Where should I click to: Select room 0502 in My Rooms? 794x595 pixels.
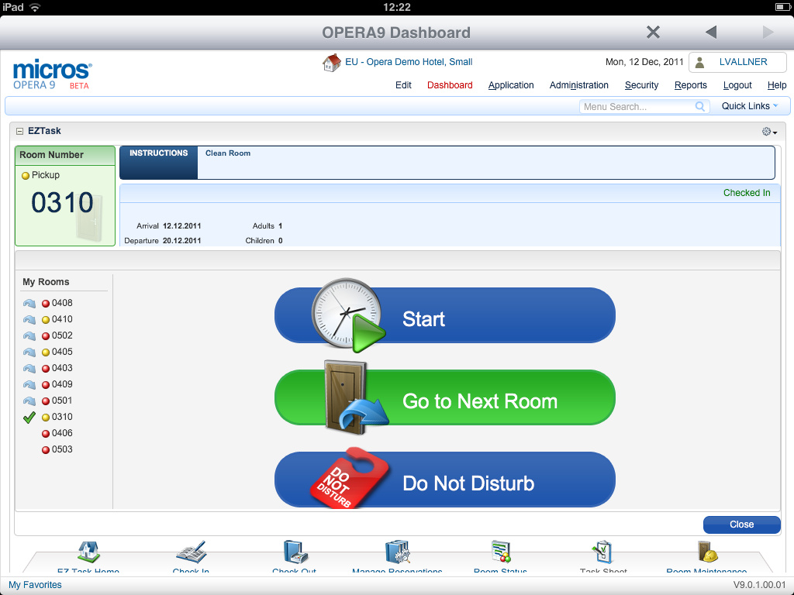pos(62,335)
